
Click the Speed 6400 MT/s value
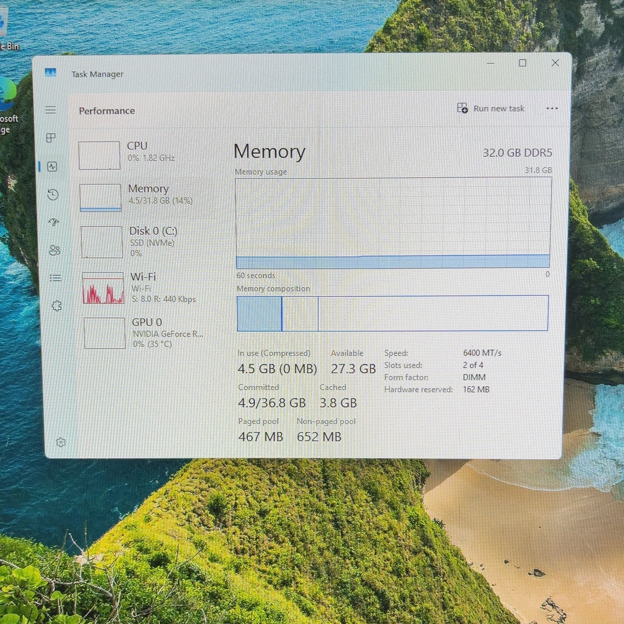click(x=482, y=353)
